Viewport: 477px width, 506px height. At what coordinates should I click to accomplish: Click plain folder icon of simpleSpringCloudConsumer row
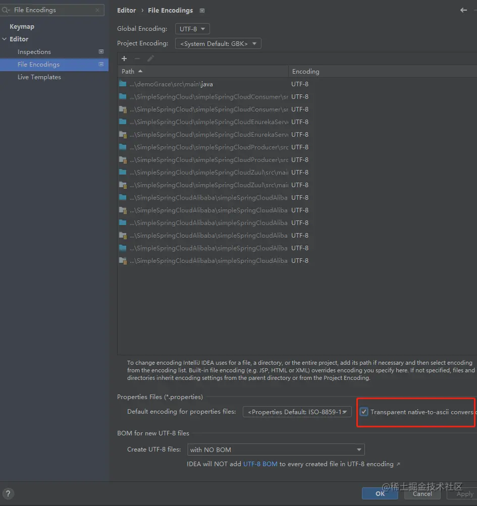(123, 96)
